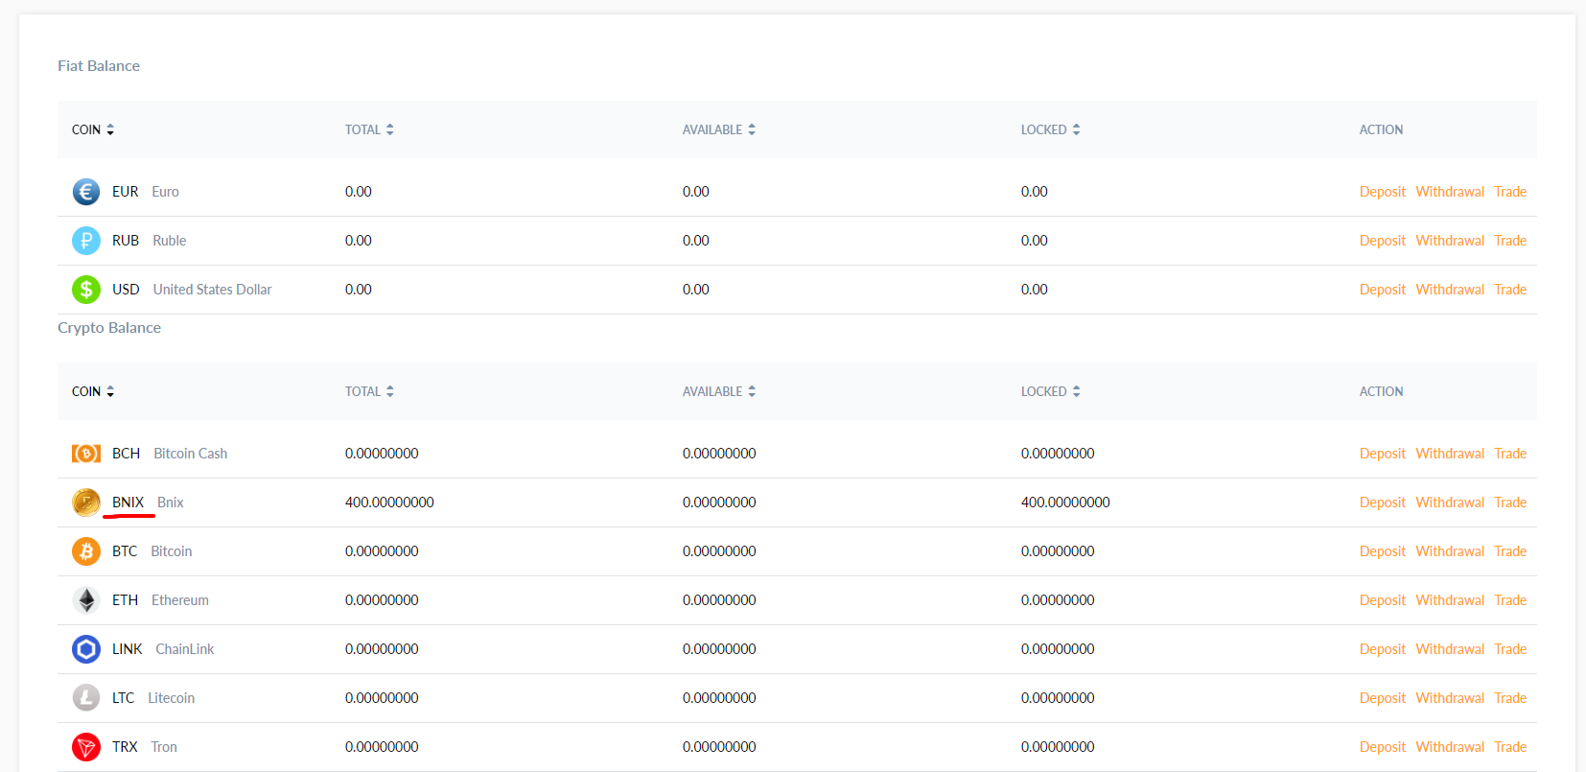The width and height of the screenshot is (1586, 772).
Task: Click the BNIX coin ticker text
Action: tap(128, 503)
